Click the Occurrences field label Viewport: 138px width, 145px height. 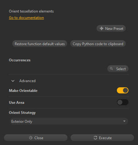coord(20,60)
